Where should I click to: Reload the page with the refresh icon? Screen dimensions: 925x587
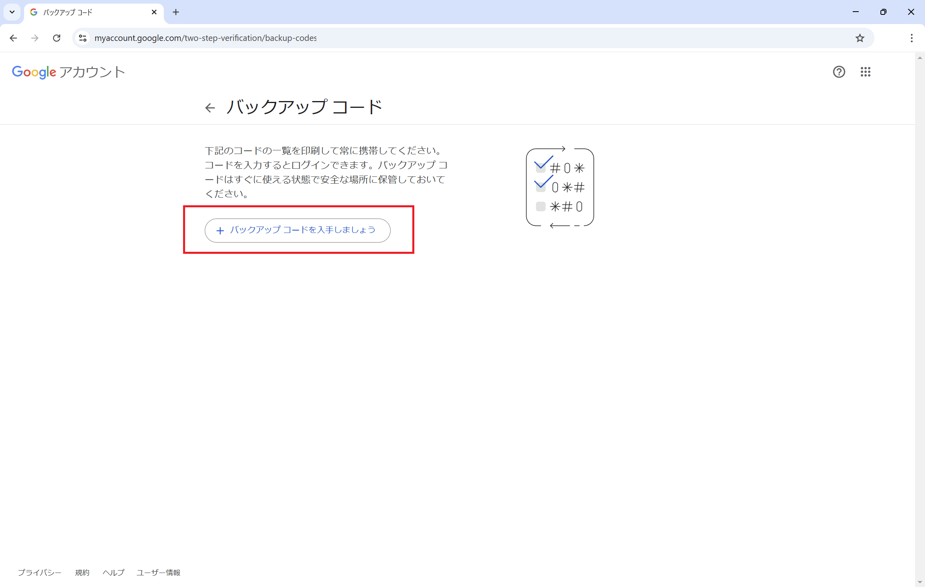click(x=57, y=38)
